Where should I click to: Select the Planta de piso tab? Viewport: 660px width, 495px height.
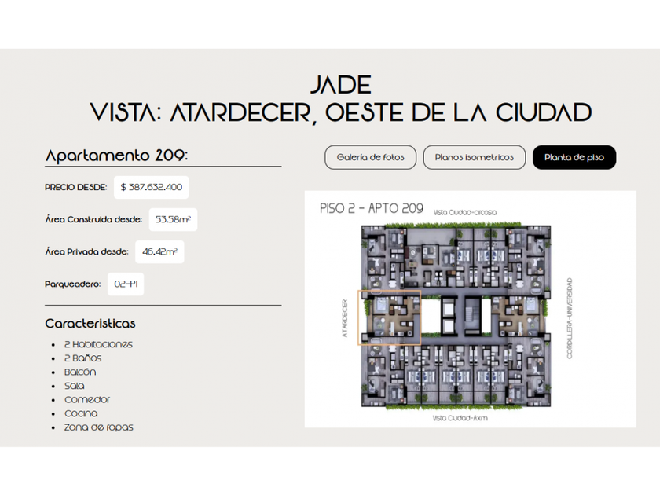574,157
